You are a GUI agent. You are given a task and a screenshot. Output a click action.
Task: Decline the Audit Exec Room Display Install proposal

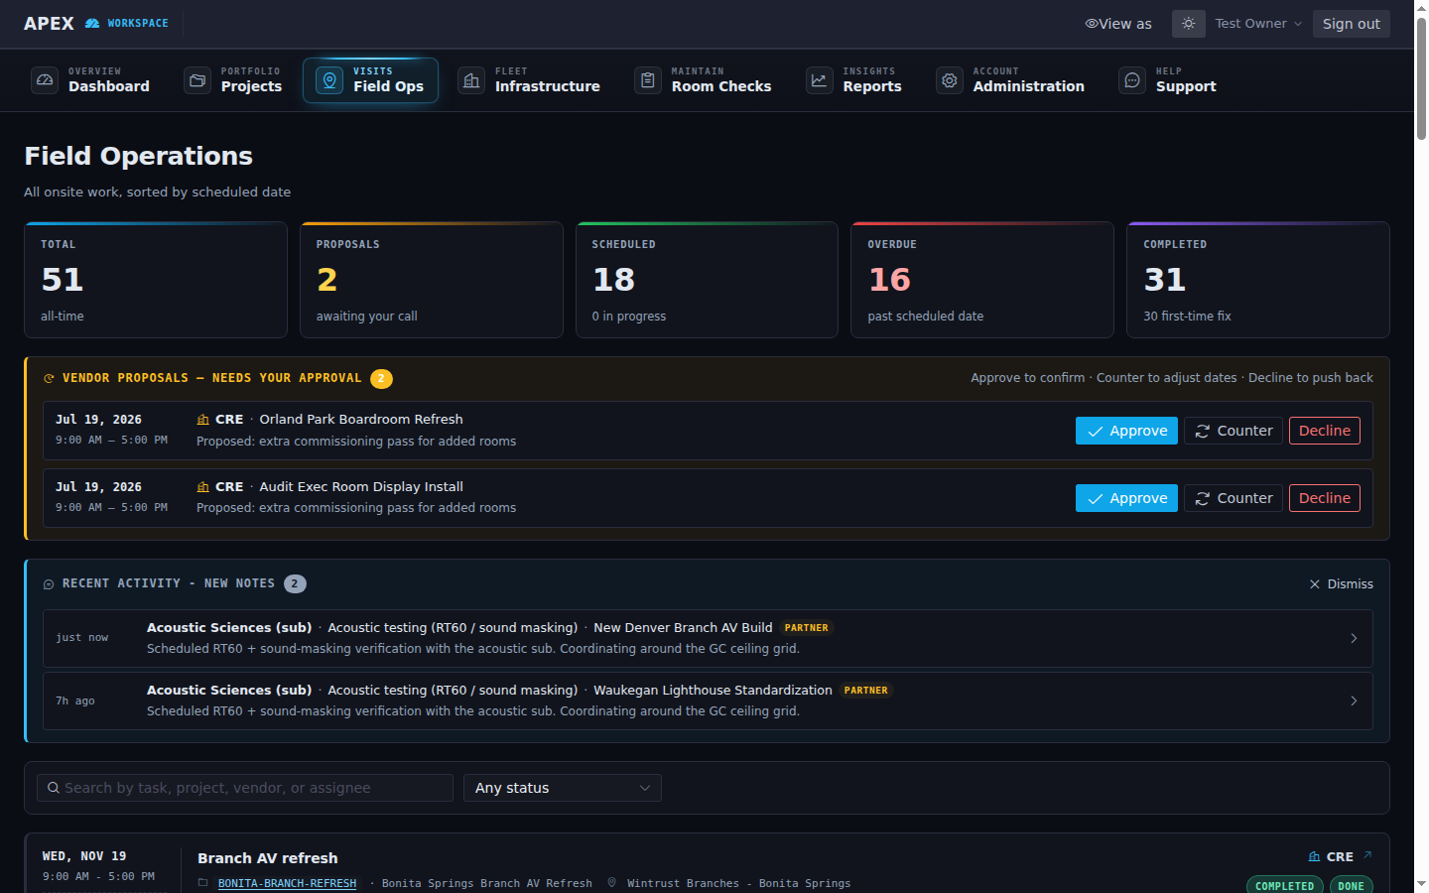(x=1325, y=498)
